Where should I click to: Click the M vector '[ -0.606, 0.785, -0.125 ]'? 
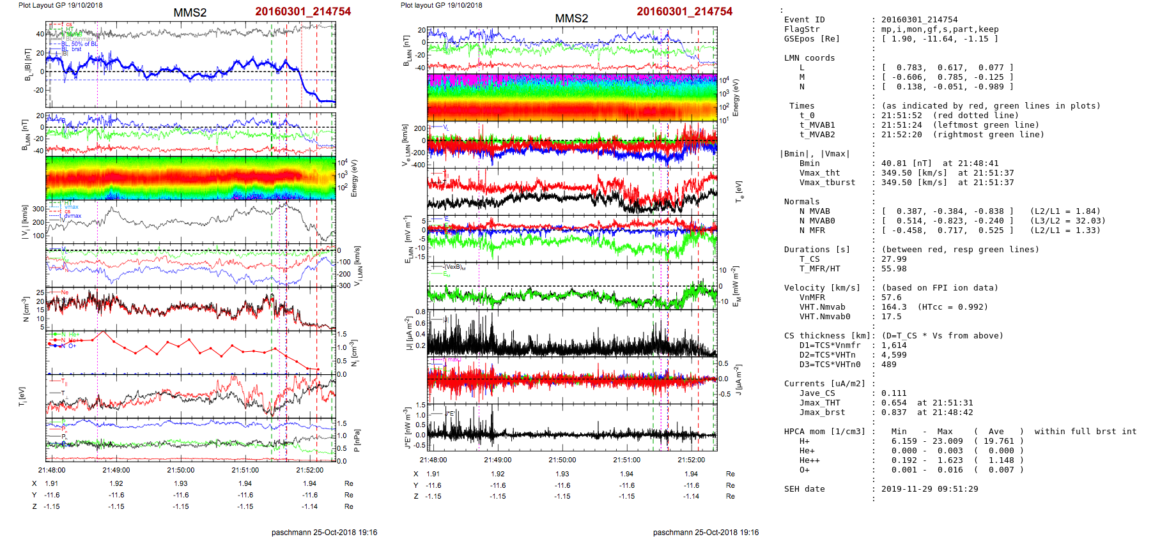coord(947,77)
